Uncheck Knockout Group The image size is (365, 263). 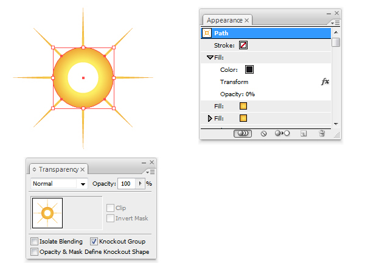pyautogui.click(x=94, y=241)
